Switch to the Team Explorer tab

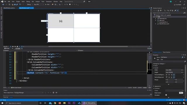[167, 52]
